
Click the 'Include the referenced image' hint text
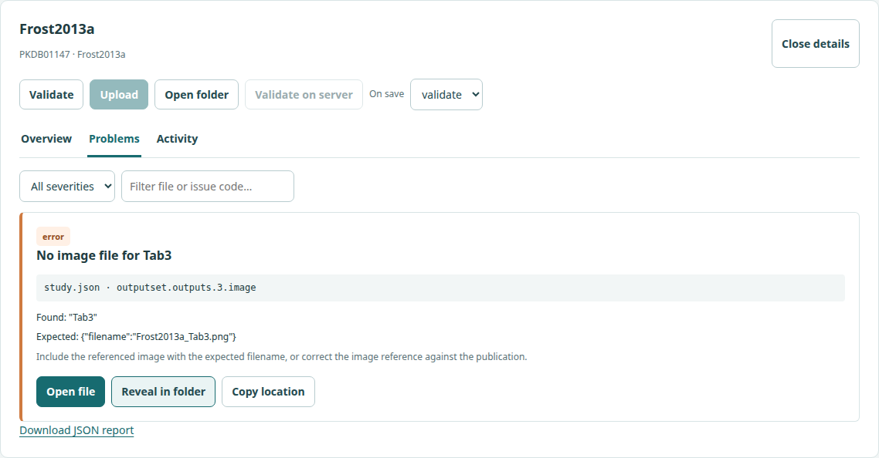click(281, 357)
